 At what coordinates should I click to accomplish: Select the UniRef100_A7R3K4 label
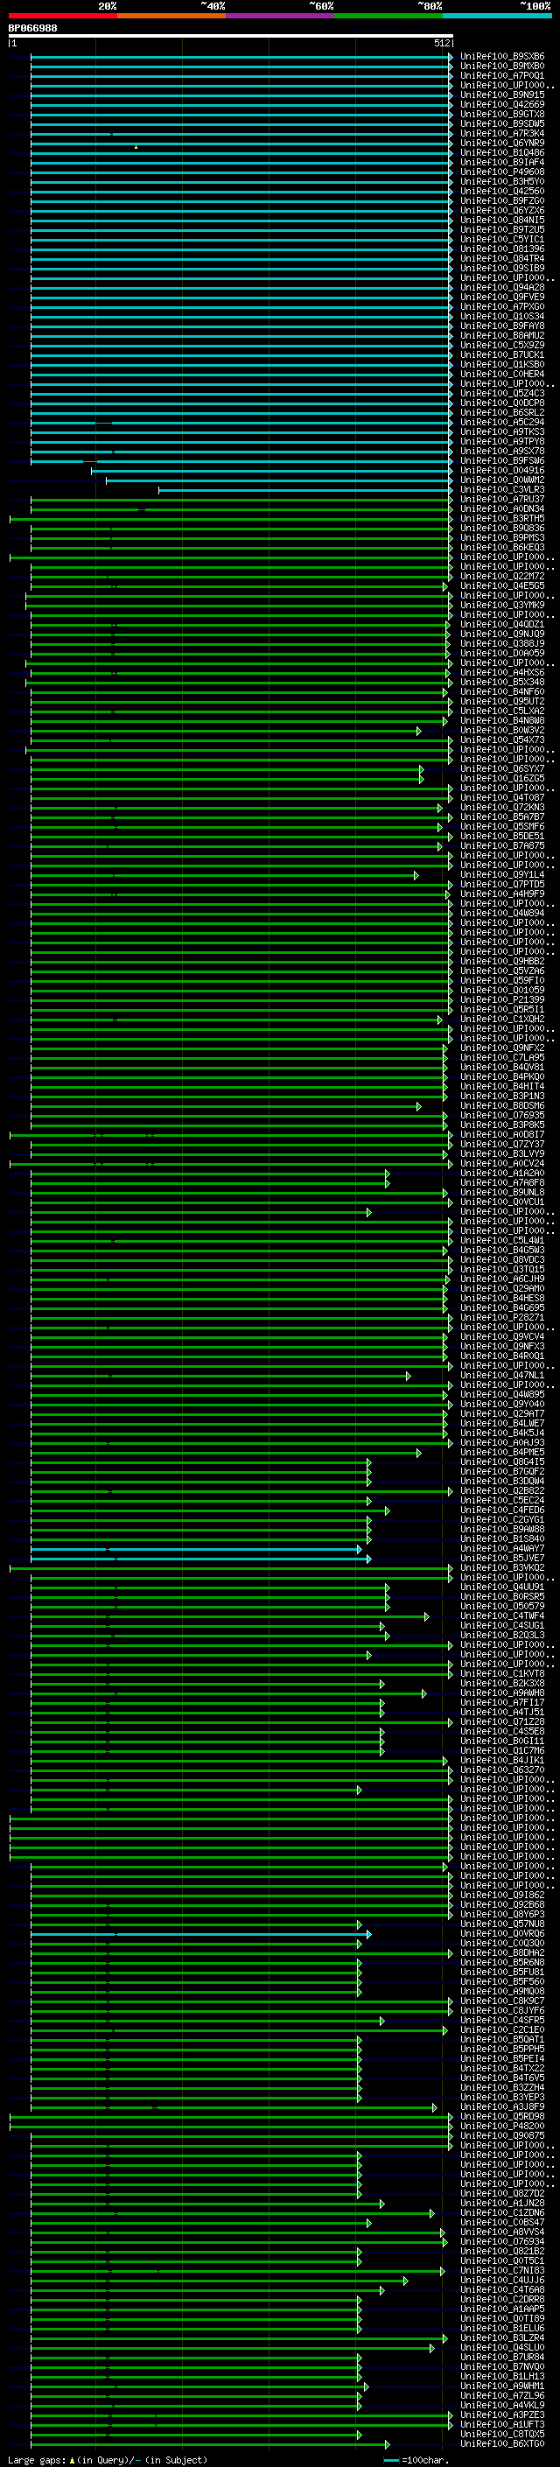click(502, 133)
